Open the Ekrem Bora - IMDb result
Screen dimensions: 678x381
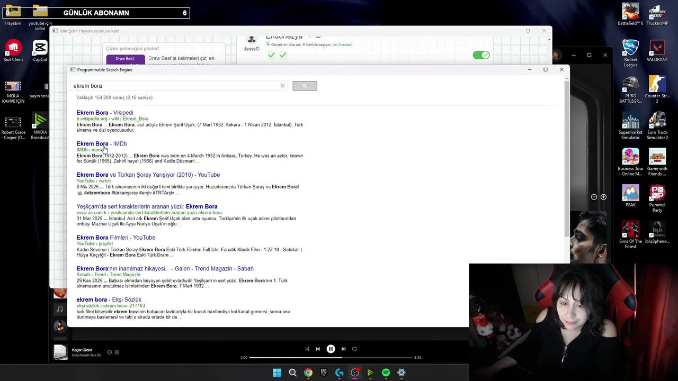pyautogui.click(x=102, y=143)
